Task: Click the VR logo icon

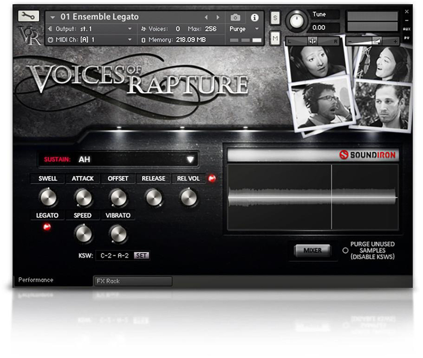Action: (x=29, y=35)
